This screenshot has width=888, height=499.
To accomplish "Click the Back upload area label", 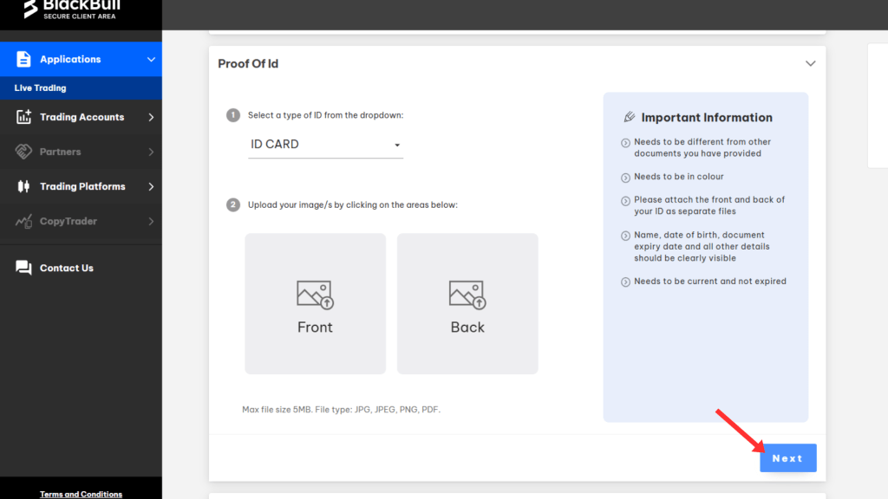I will (467, 327).
